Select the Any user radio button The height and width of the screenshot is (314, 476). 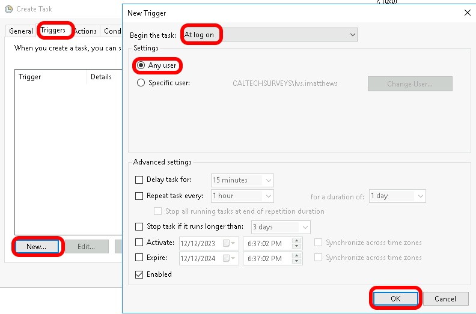141,65
